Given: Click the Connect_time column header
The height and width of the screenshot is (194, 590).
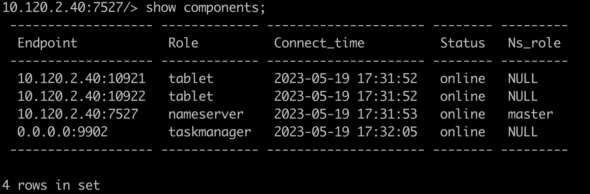Looking at the screenshot, I should 319,43.
